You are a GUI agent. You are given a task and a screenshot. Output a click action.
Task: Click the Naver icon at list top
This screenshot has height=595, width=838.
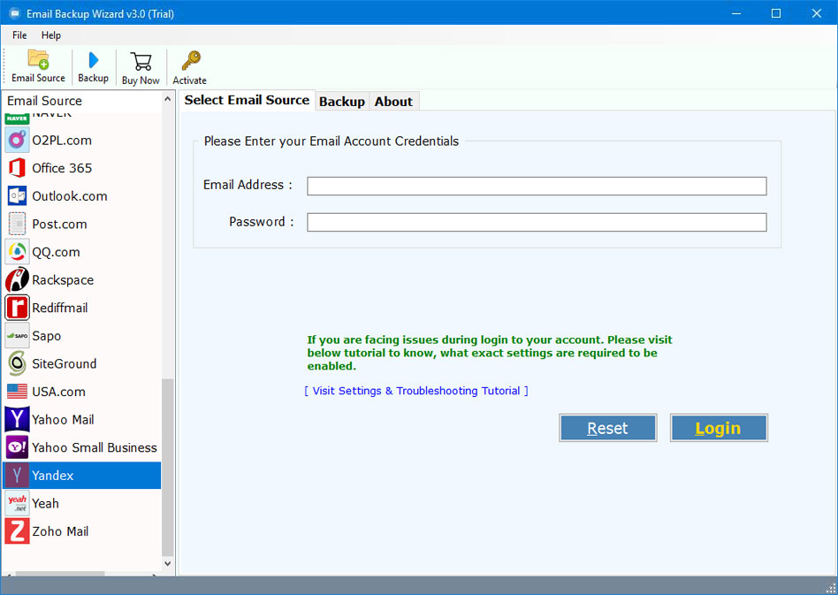coord(17,118)
